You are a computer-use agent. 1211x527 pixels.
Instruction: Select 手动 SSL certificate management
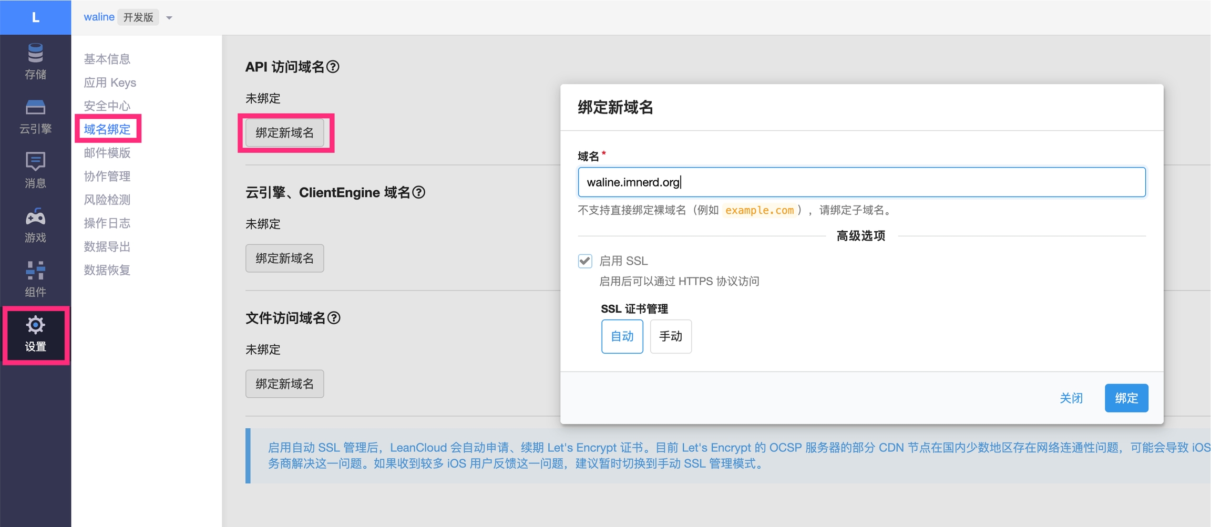coord(670,336)
